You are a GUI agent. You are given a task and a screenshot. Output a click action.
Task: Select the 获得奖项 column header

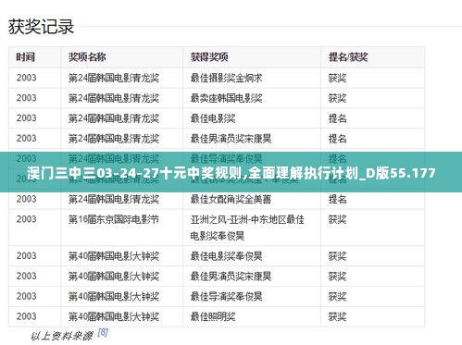(x=209, y=57)
